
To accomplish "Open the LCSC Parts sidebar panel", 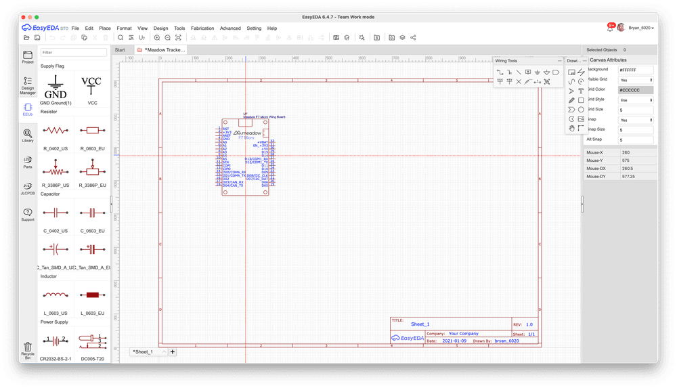I will pos(28,162).
